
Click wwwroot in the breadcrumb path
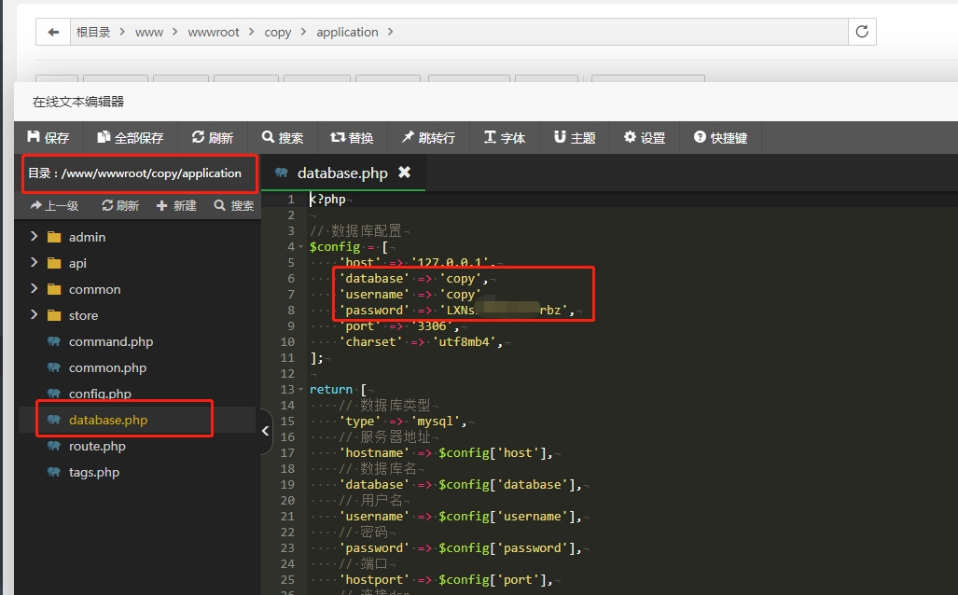[214, 32]
